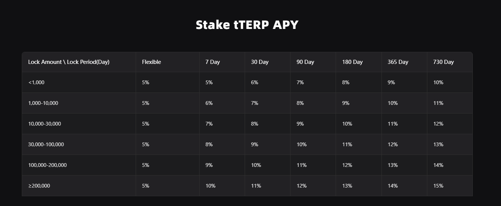The width and height of the screenshot is (501, 206).
Task: Click the 730 Day rate in the <1,000 row
Action: click(x=438, y=82)
